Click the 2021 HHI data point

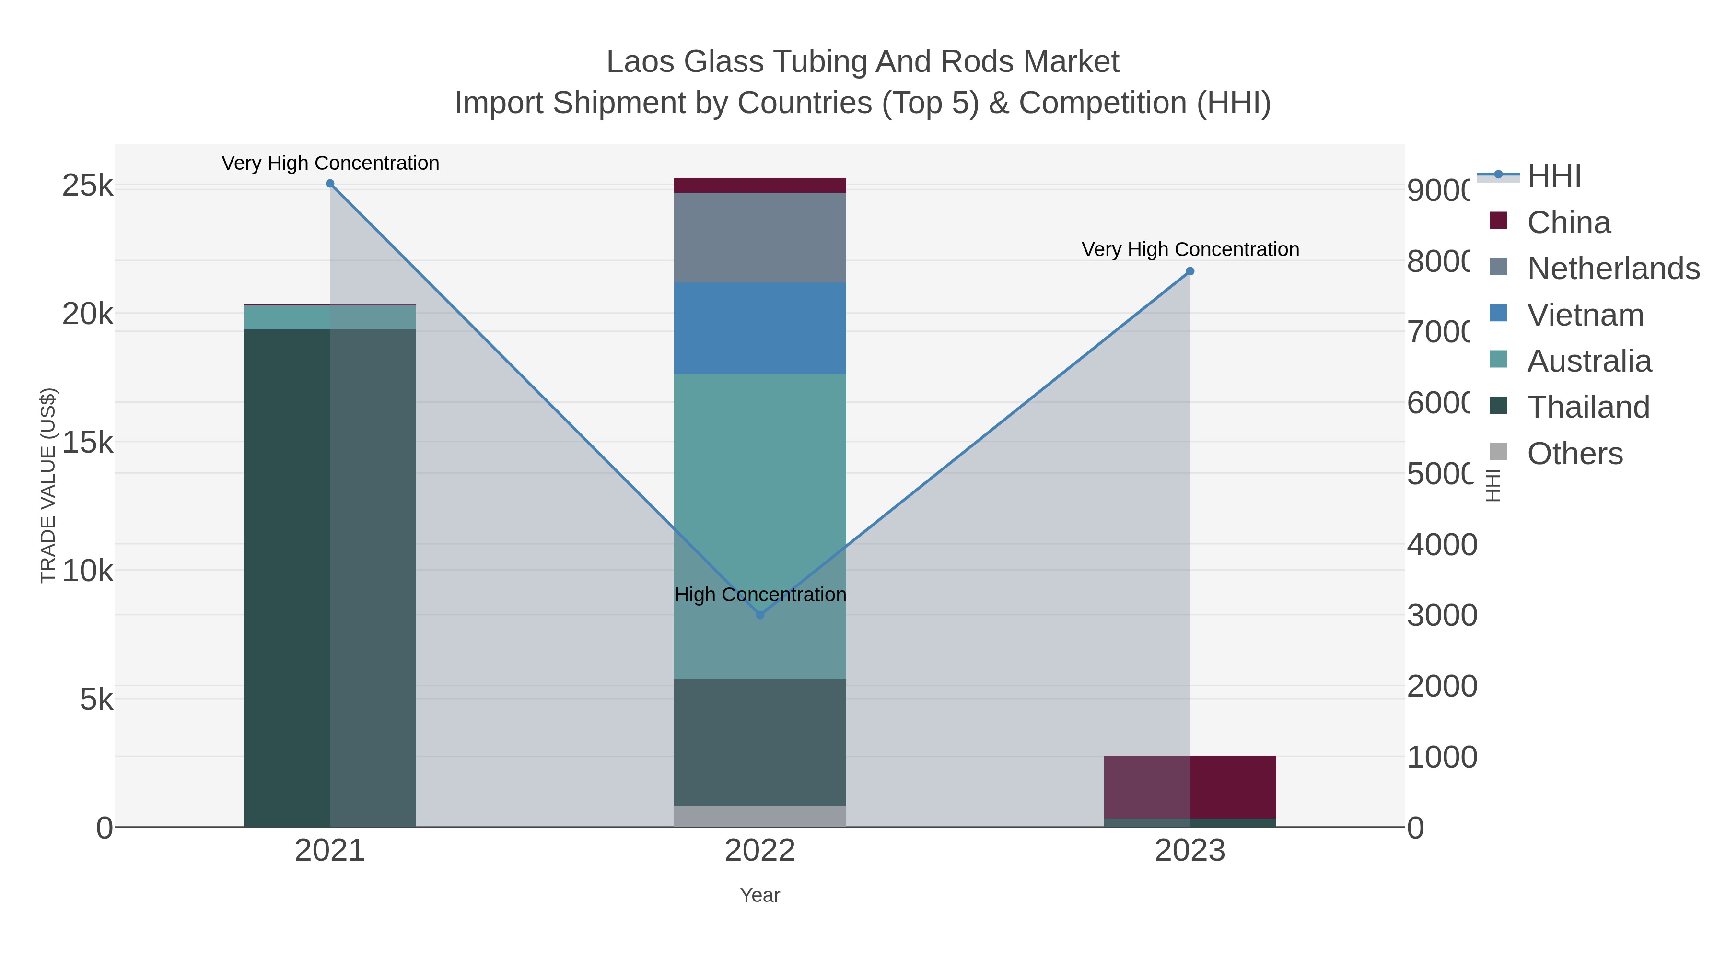click(330, 184)
